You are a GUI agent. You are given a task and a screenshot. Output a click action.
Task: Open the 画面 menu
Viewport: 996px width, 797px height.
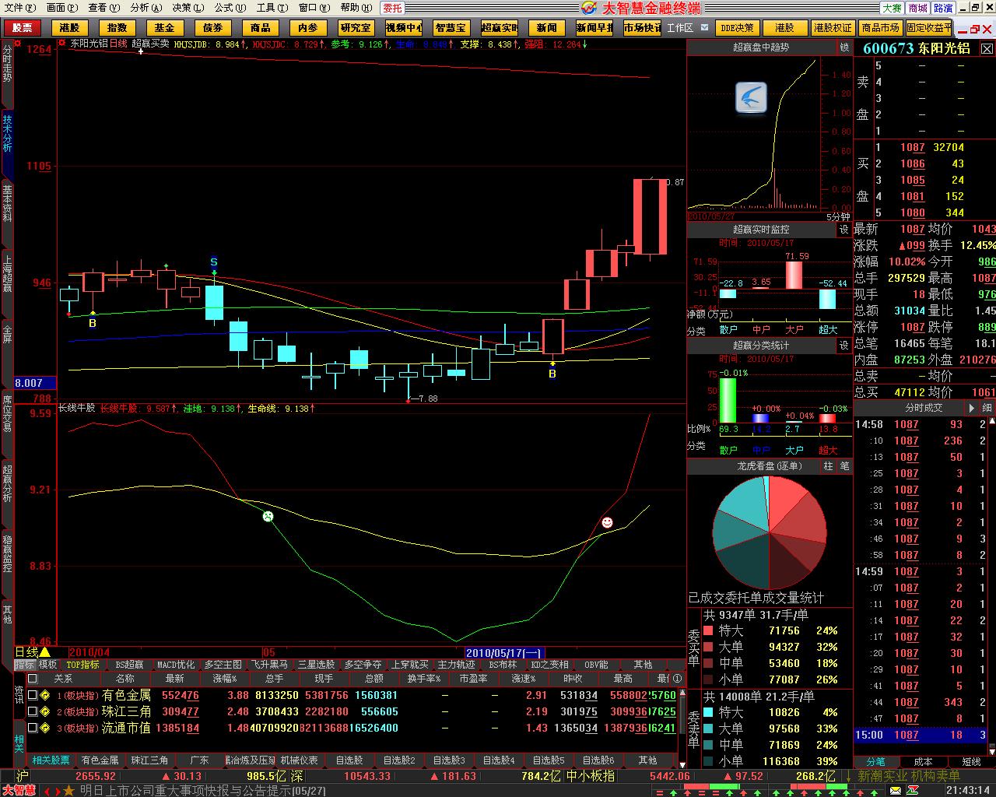pos(61,8)
